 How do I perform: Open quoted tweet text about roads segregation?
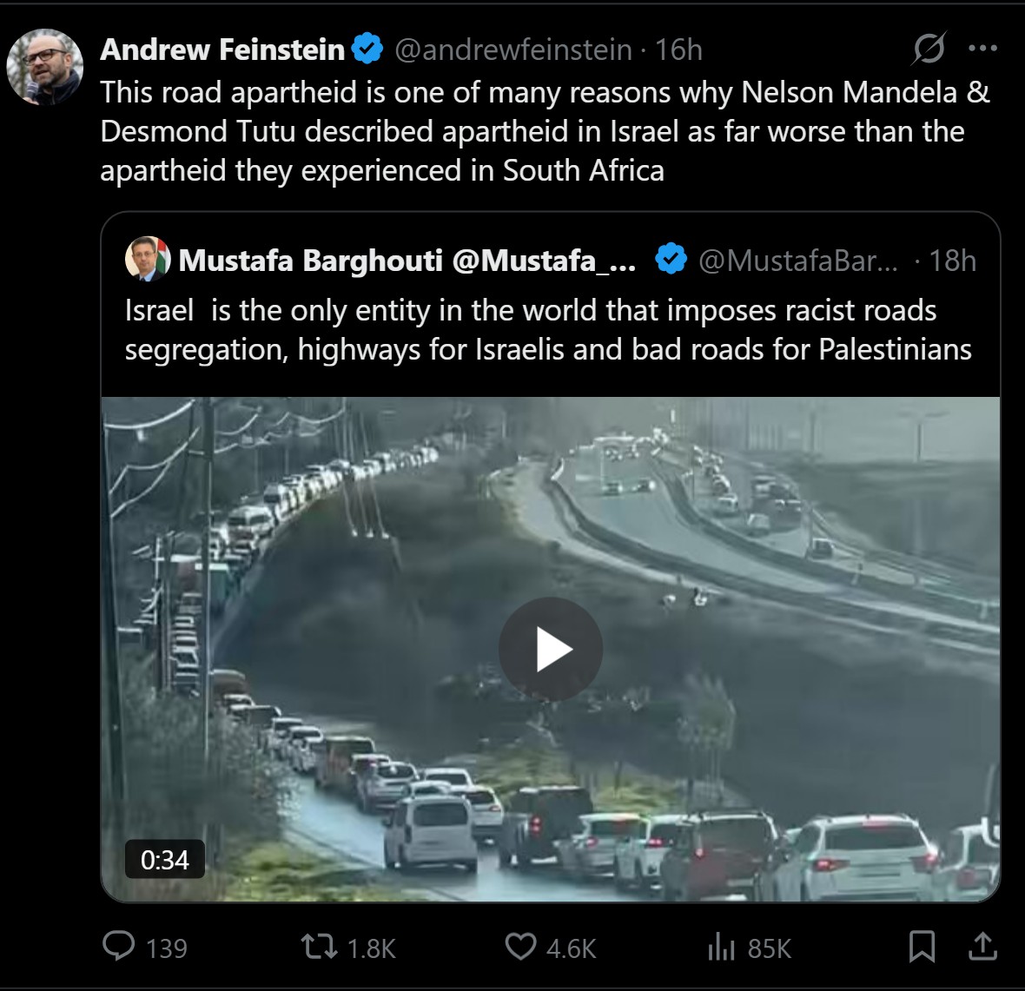547,330
